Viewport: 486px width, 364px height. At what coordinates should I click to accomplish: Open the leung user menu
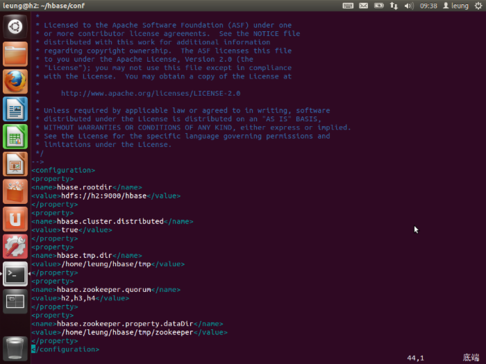coord(455,6)
